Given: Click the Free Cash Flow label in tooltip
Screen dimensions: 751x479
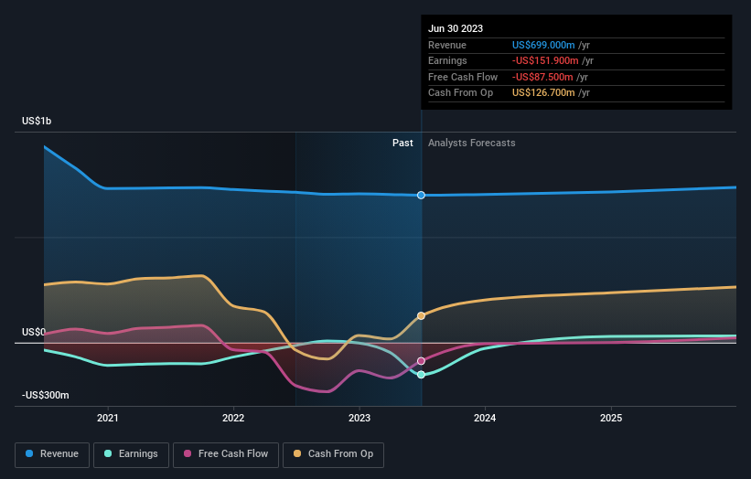Looking at the screenshot, I should click(x=463, y=77).
